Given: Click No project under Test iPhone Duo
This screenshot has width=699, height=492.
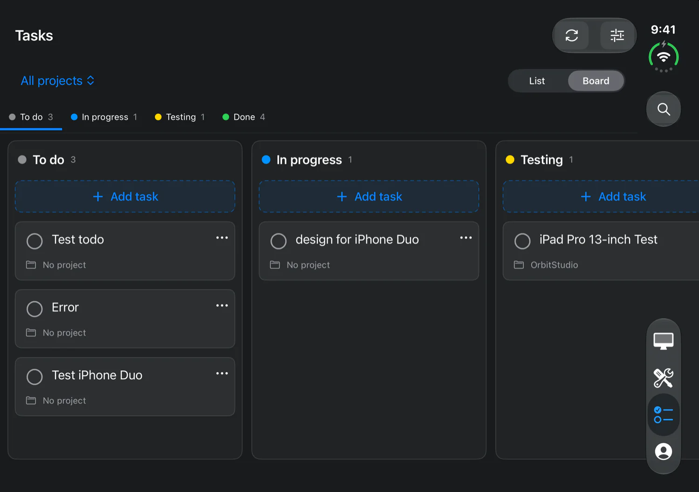Looking at the screenshot, I should [x=64, y=401].
